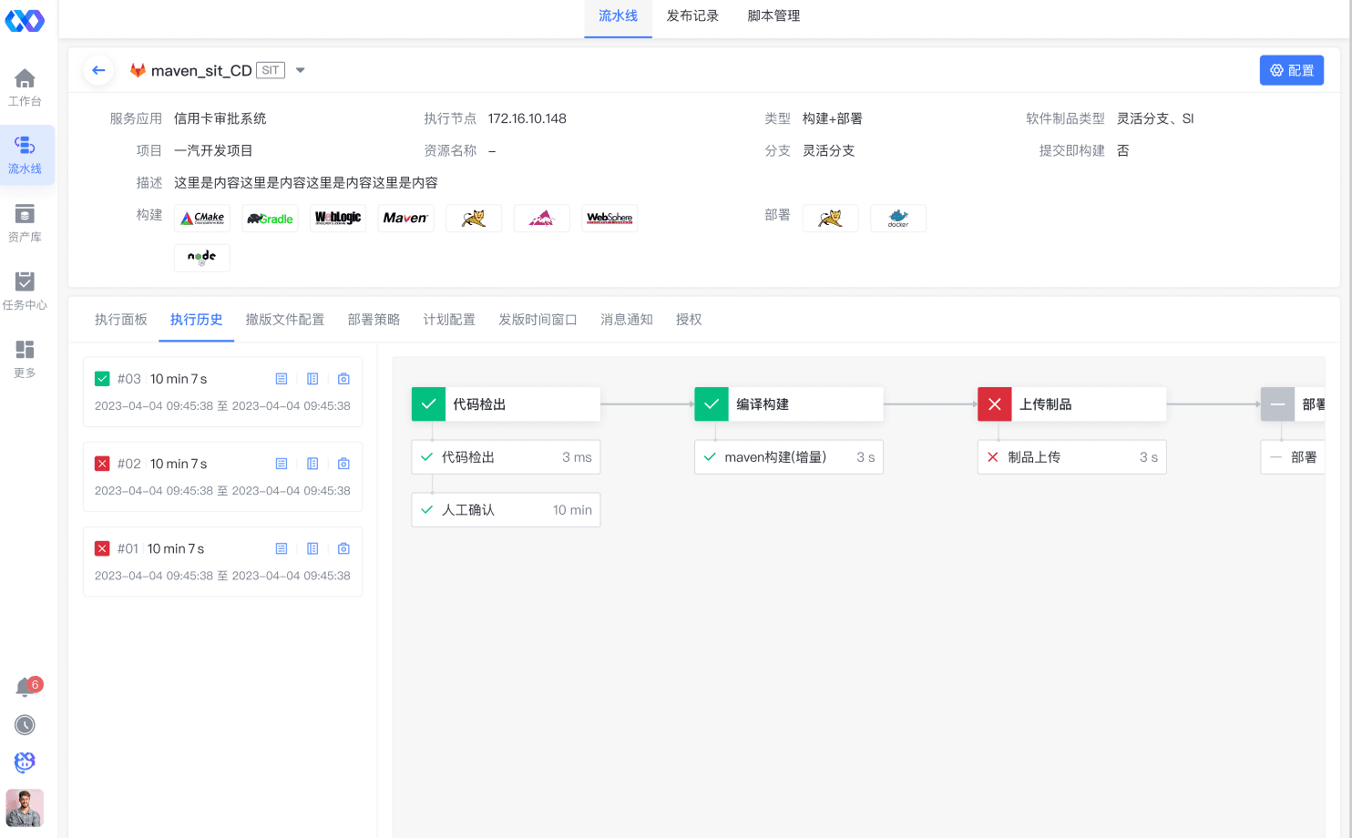Select the Docker deployment icon

897,219
